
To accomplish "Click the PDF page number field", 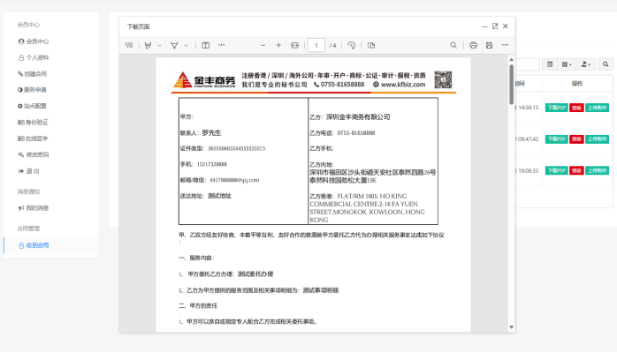I will (316, 45).
